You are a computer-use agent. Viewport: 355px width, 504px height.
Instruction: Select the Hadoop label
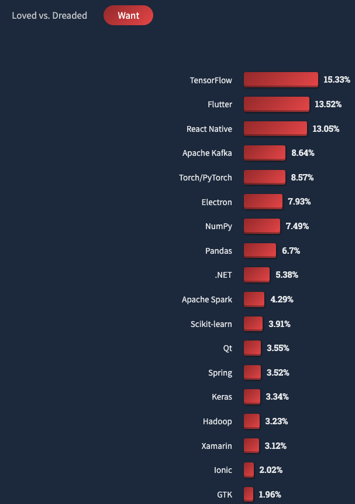pyautogui.click(x=218, y=421)
